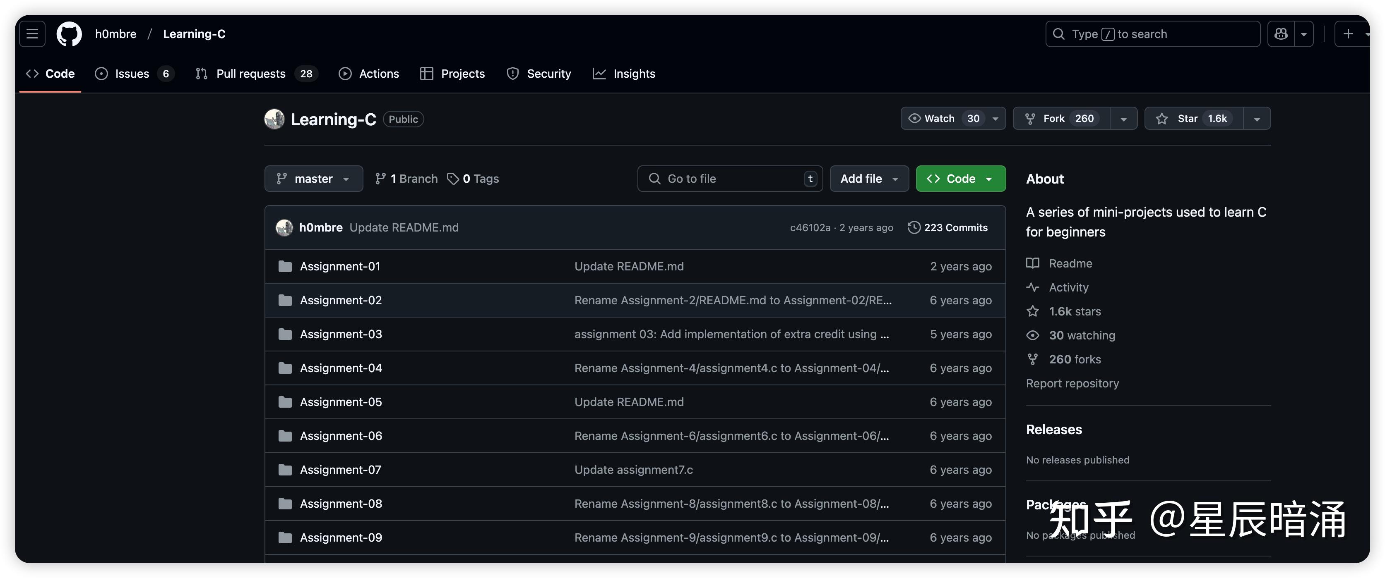Open the Learning-C breadcrumb link
The width and height of the screenshot is (1385, 578).
[194, 34]
